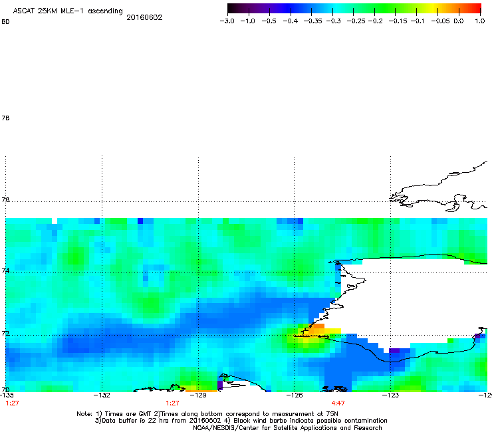Click the -0.2 color bar label
492x432 pixels.
375,21
